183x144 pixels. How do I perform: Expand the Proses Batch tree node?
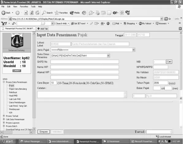(4, 126)
